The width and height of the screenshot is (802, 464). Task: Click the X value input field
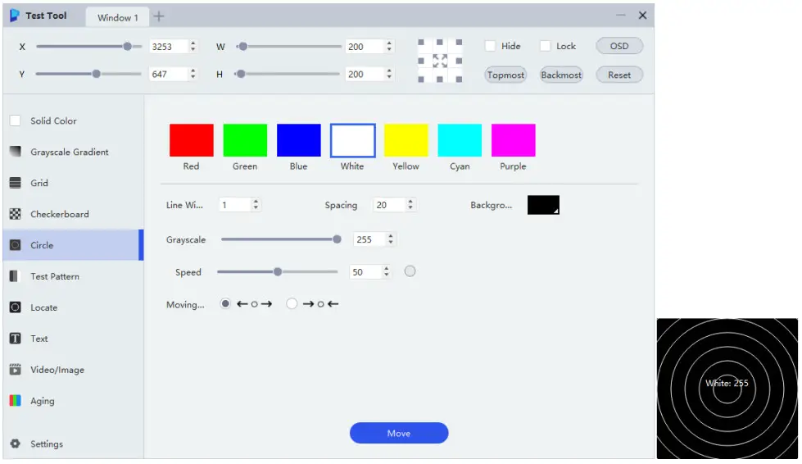pos(169,47)
